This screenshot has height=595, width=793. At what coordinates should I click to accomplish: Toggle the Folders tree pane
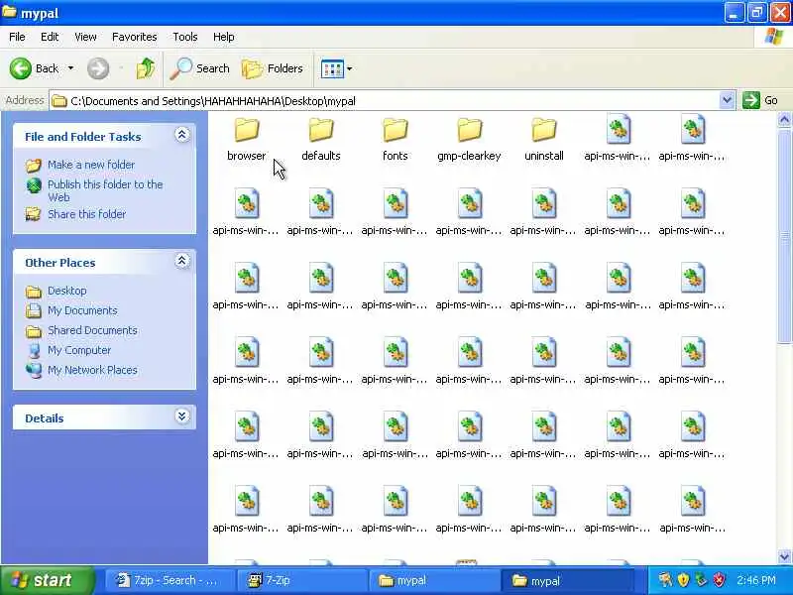pyautogui.click(x=273, y=68)
